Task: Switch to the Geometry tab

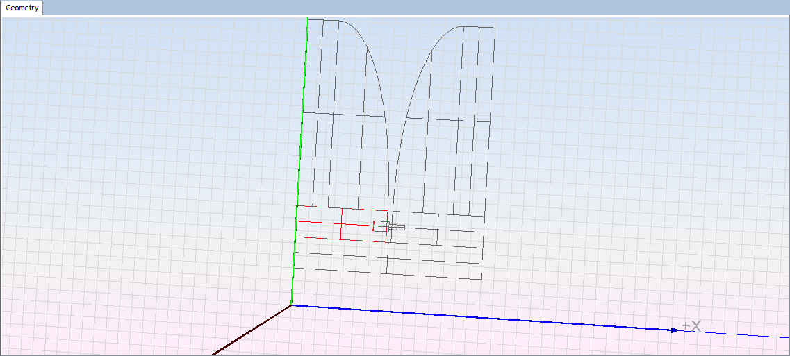Action: (x=22, y=8)
